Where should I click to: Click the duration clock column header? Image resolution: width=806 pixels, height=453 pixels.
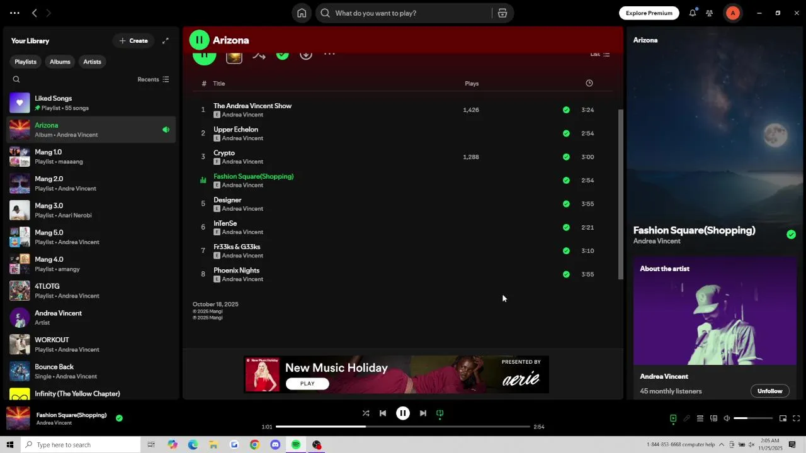589,83
